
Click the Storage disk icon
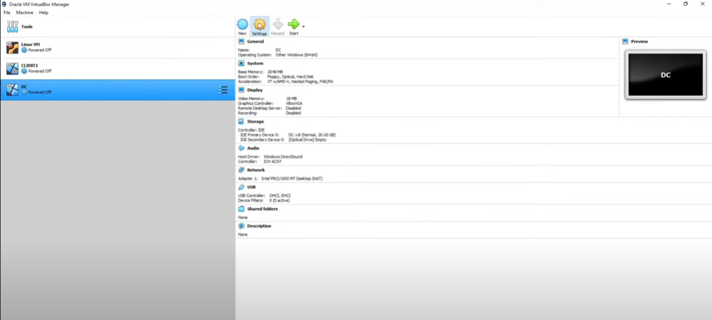tap(241, 121)
